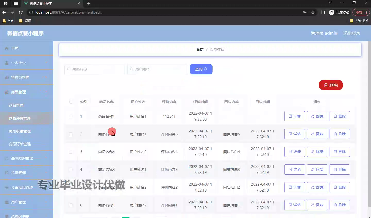
Task: Reload the page with refresh icon
Action: coord(21,12)
